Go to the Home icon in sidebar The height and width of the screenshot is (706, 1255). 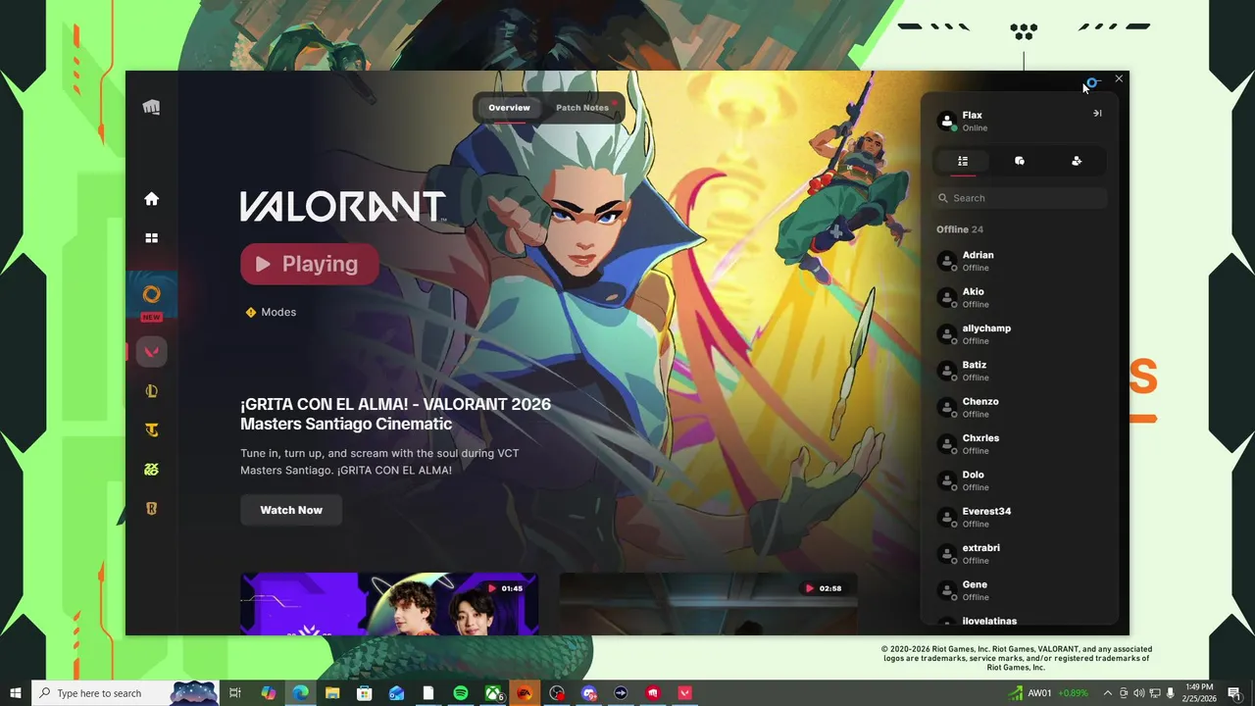(151, 199)
